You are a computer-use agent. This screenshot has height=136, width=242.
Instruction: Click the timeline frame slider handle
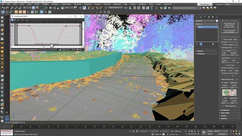pyautogui.click(x=15, y=122)
